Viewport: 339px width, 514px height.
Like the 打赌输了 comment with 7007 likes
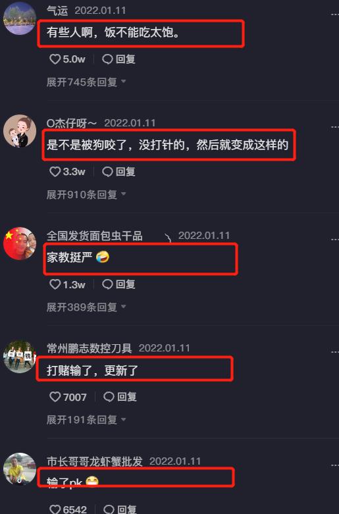55,397
